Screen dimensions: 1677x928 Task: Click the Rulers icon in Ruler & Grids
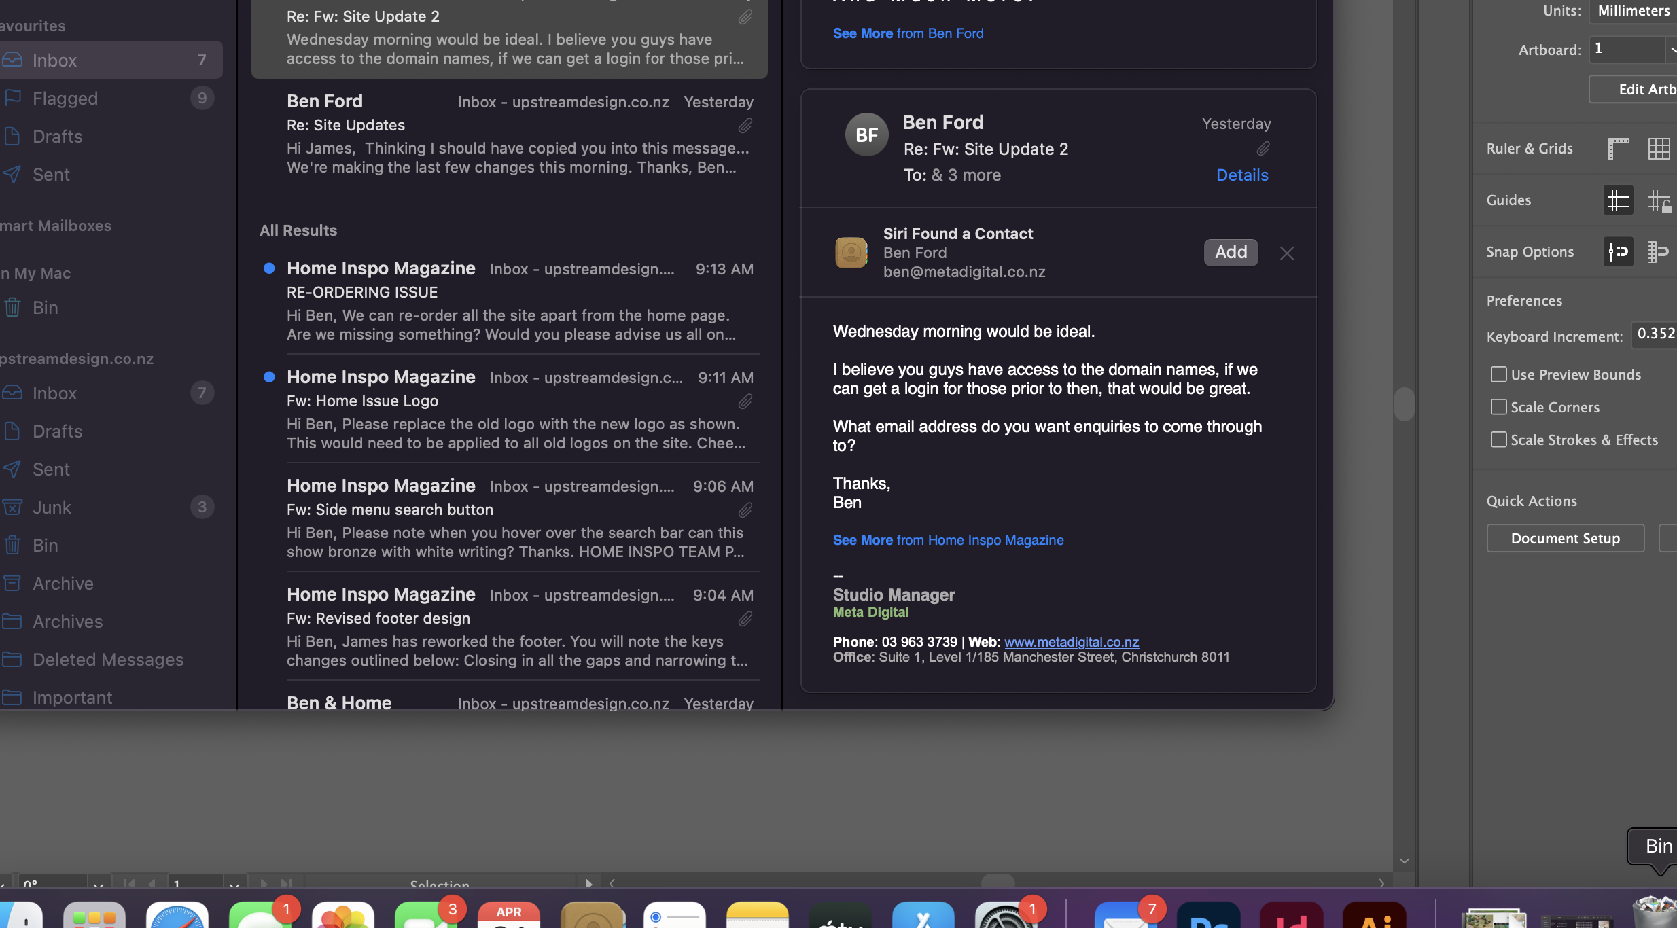[1618, 148]
